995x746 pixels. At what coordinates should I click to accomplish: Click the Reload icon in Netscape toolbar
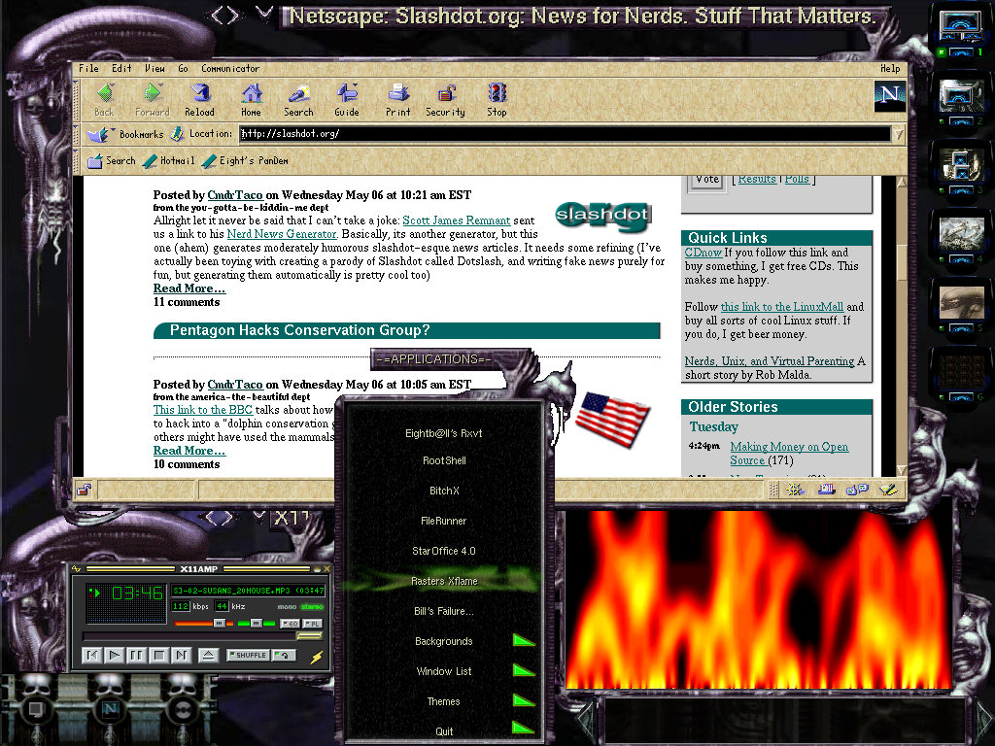pyautogui.click(x=200, y=99)
